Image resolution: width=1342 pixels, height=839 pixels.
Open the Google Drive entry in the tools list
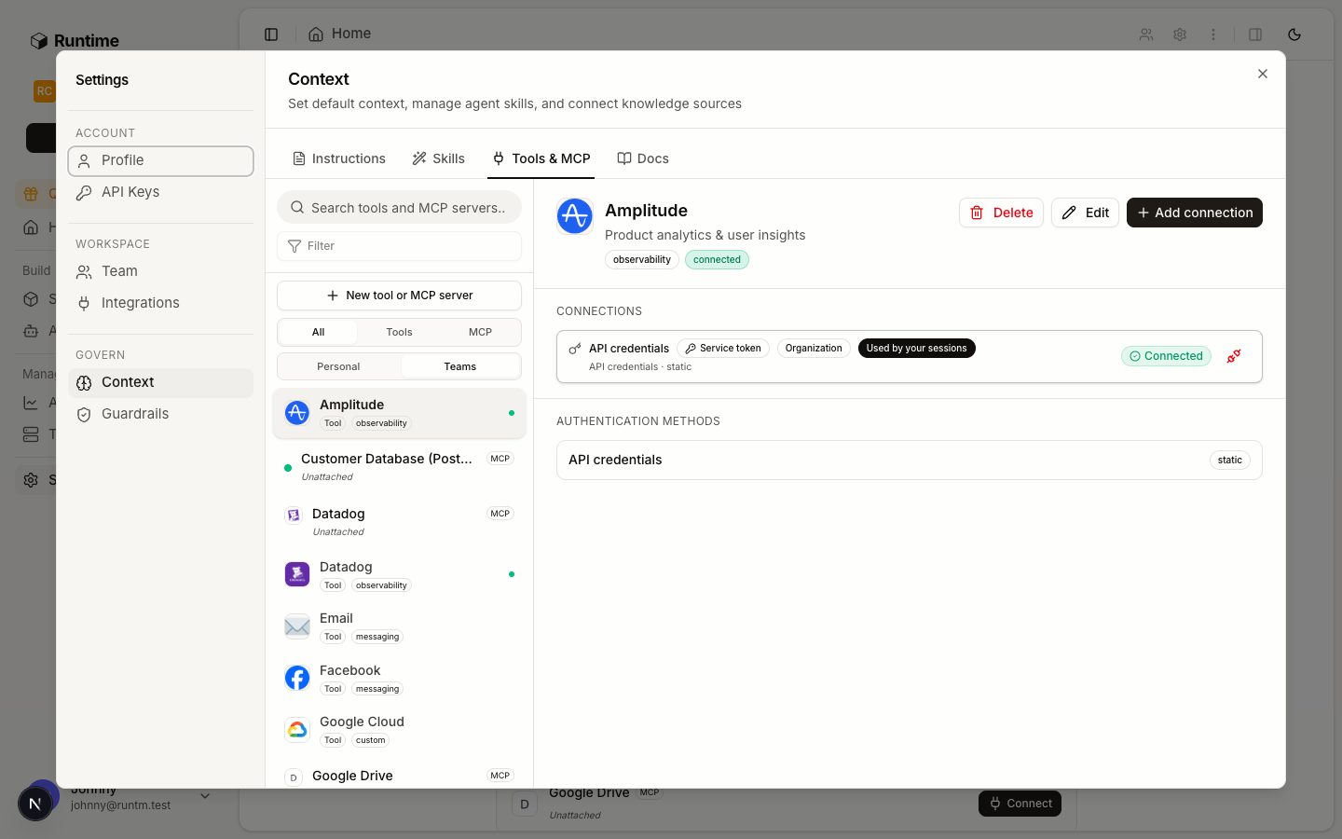399,776
